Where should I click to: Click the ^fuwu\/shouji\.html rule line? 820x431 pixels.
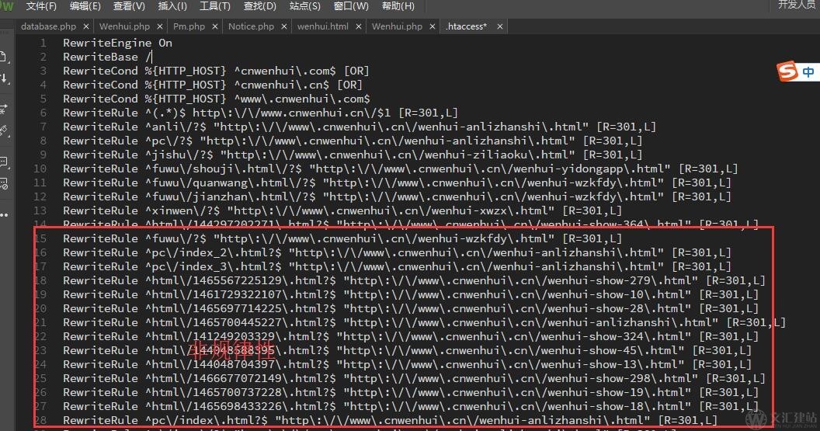400,169
